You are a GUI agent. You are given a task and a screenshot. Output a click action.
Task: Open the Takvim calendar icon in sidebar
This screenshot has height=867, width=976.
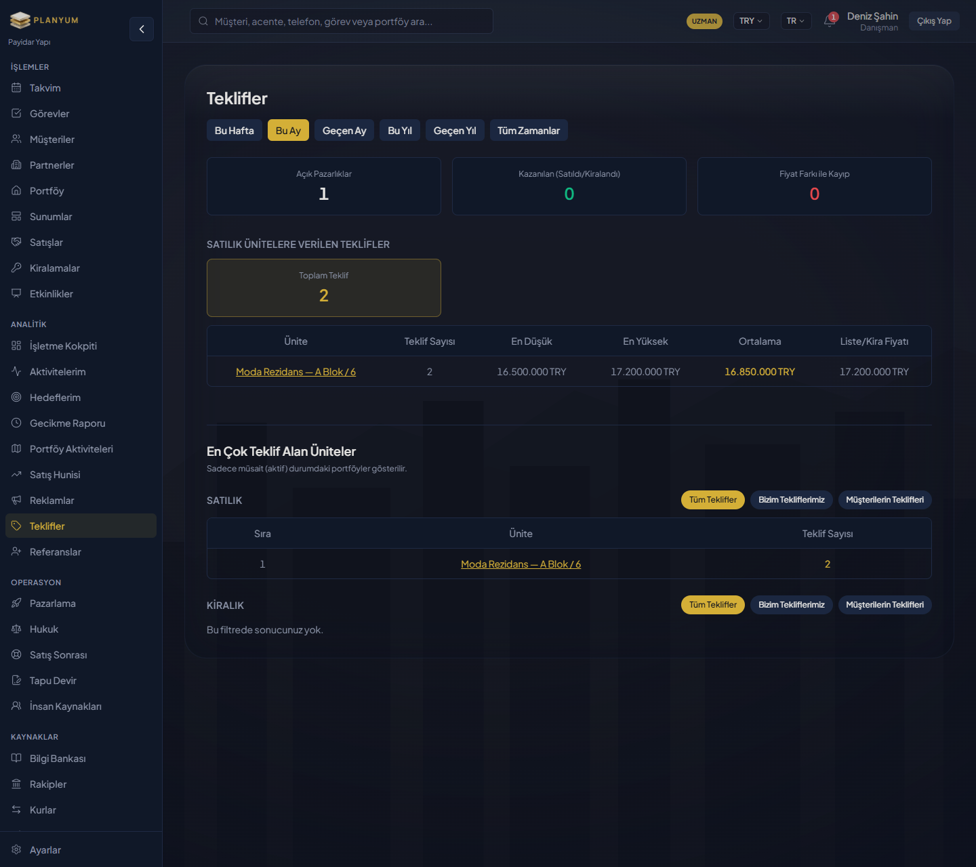point(16,88)
